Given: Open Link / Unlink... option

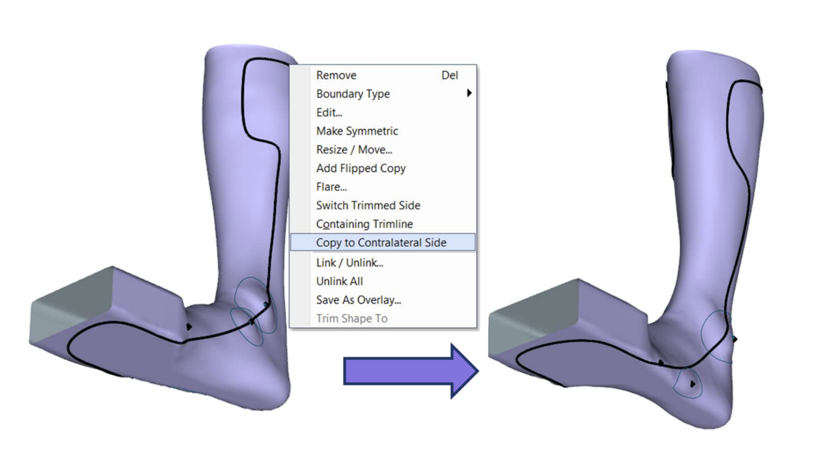Looking at the screenshot, I should pyautogui.click(x=349, y=263).
